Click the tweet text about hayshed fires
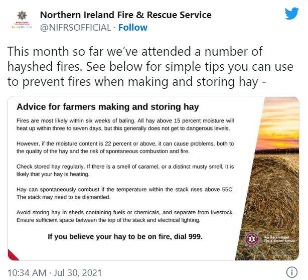308x280 pixels. tap(150, 66)
